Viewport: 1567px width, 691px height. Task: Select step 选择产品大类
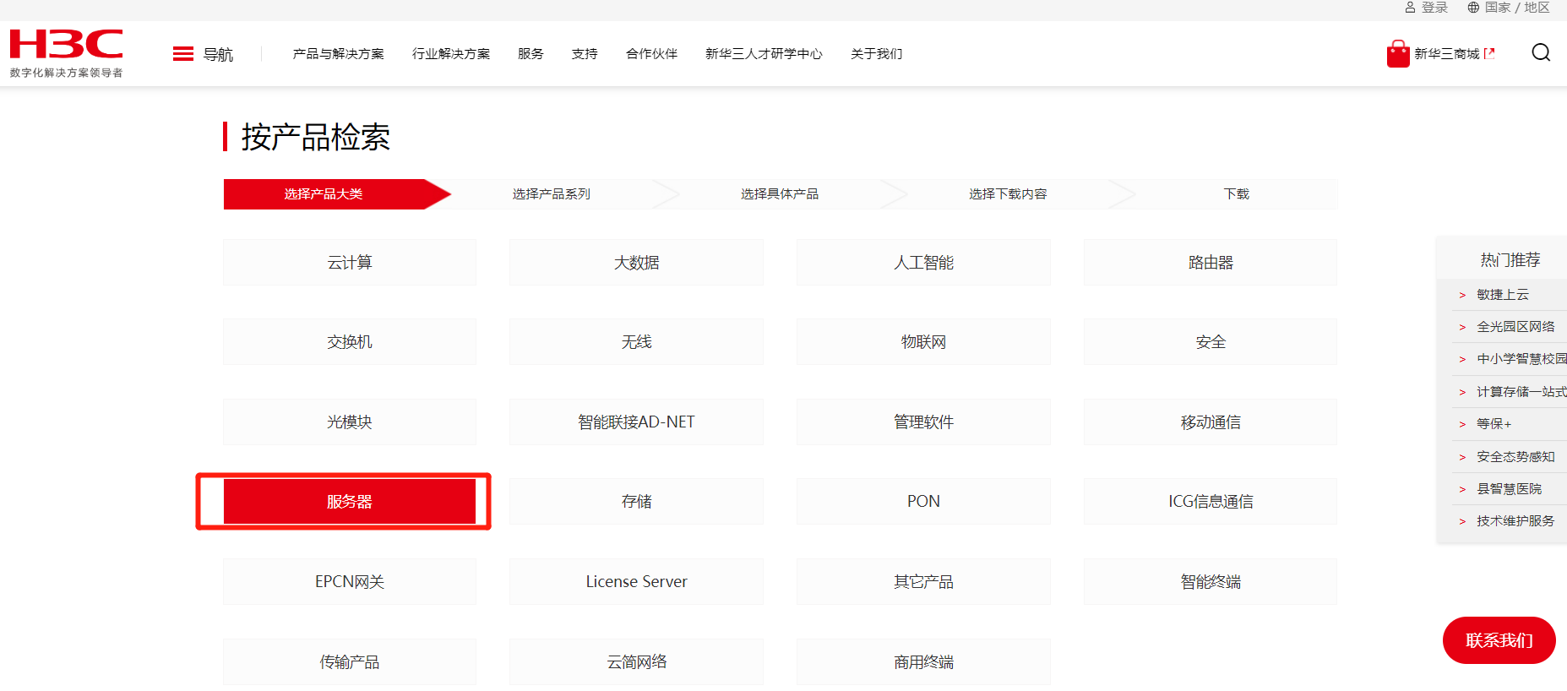[x=324, y=194]
